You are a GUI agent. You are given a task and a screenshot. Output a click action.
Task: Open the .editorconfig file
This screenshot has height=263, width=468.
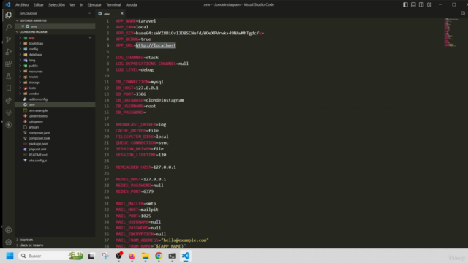point(38,99)
